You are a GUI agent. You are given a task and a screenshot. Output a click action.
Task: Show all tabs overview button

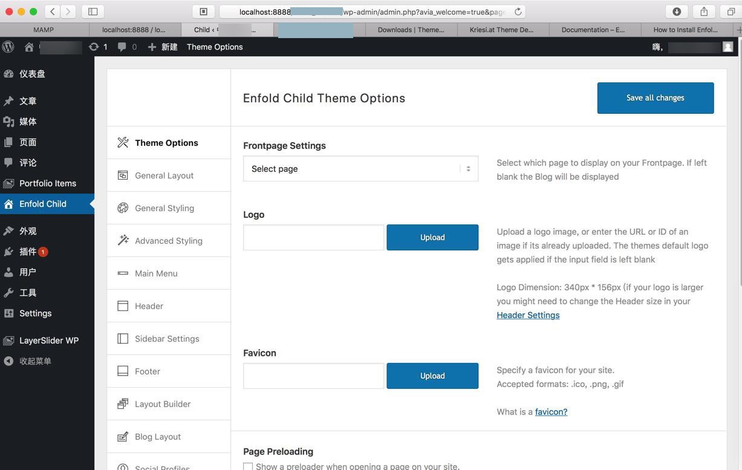(731, 11)
